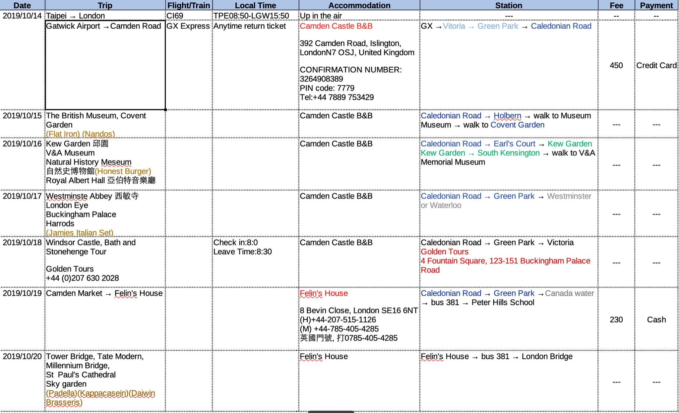Click the Trip column header
Screen dimensions: 679x413
click(105, 5)
